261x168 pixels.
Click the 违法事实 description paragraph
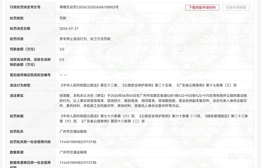[x=153, y=101]
